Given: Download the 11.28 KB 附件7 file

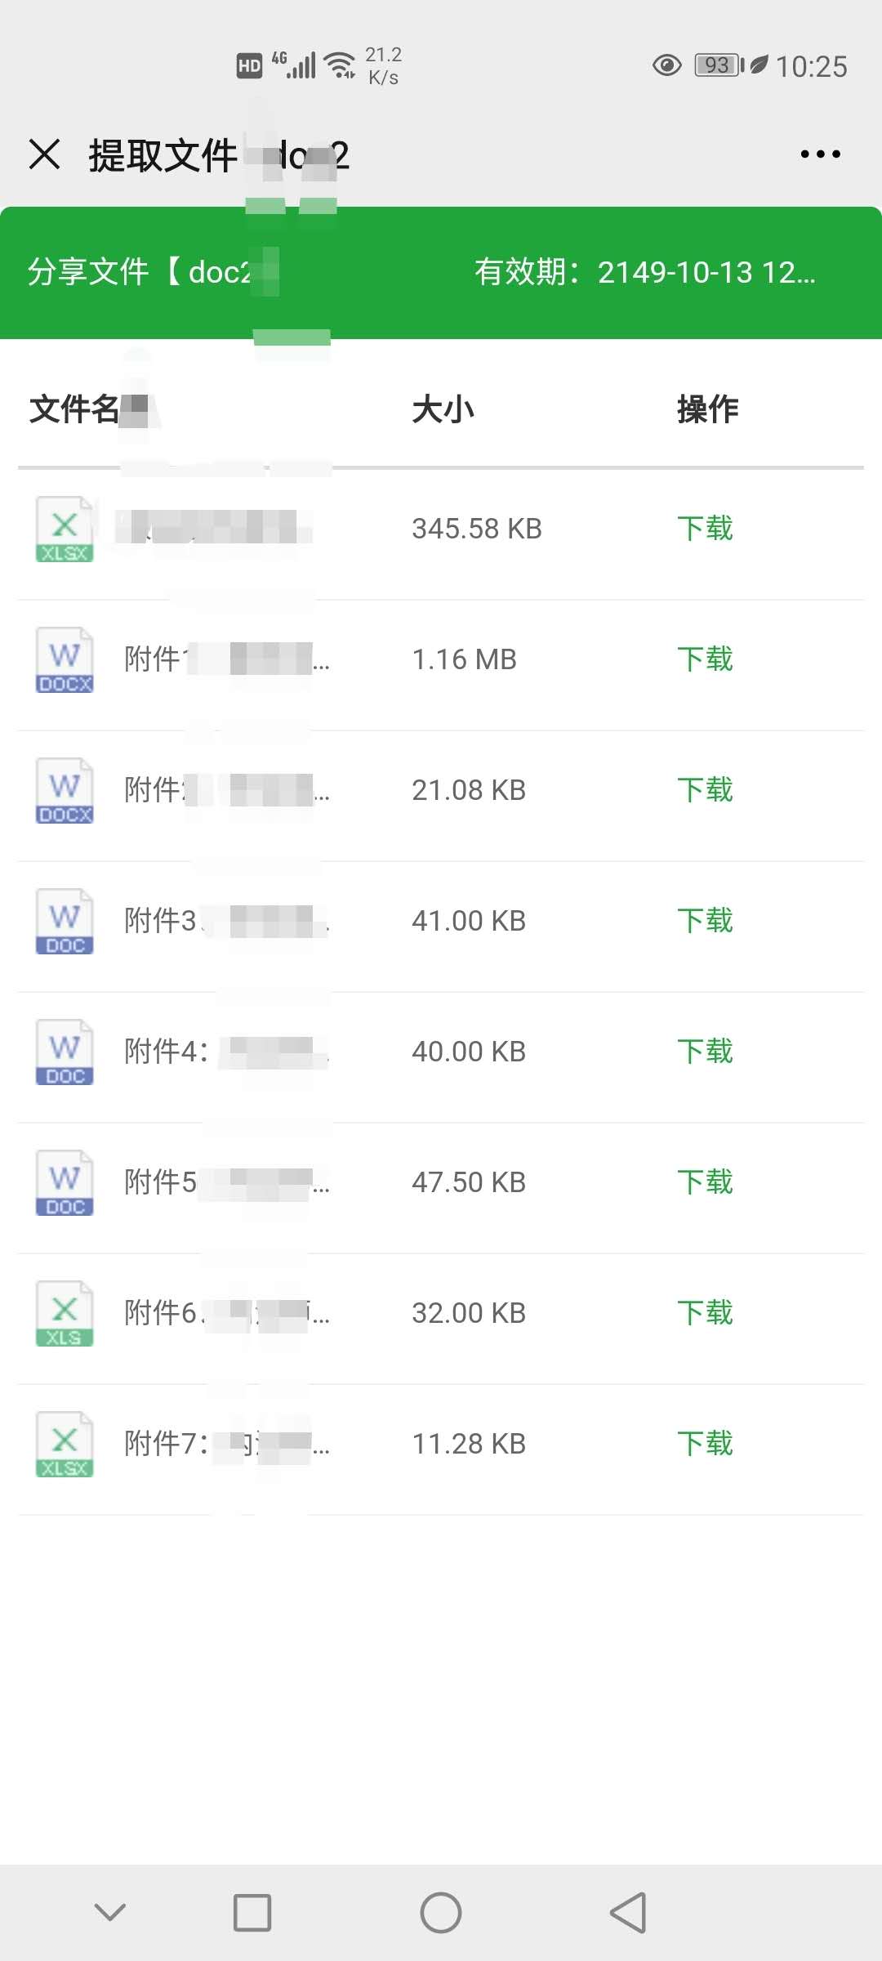Looking at the screenshot, I should click(x=706, y=1444).
